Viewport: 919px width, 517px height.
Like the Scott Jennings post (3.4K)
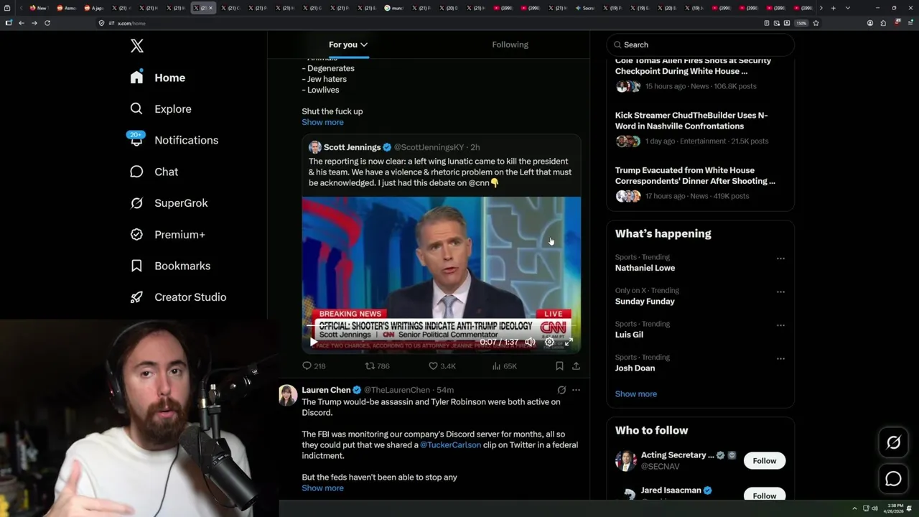(x=442, y=366)
